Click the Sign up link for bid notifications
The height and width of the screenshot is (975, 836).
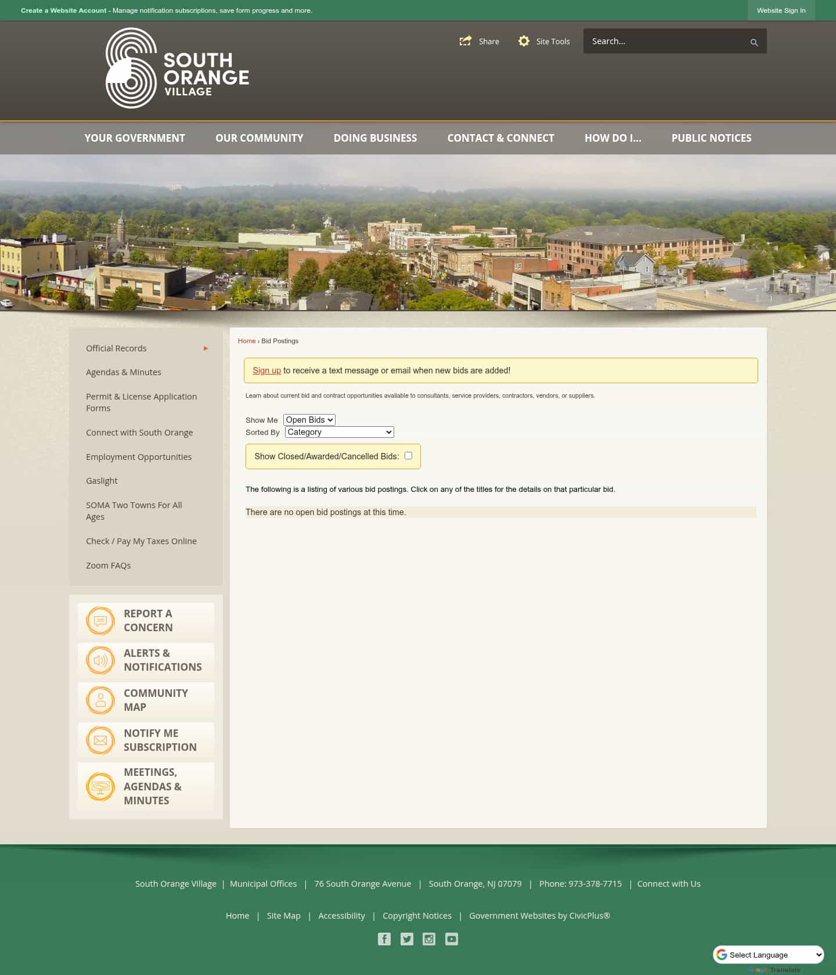266,370
